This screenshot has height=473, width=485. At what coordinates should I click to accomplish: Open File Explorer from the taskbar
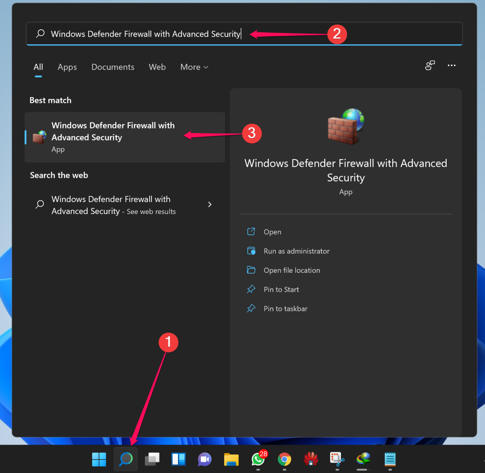click(x=231, y=460)
